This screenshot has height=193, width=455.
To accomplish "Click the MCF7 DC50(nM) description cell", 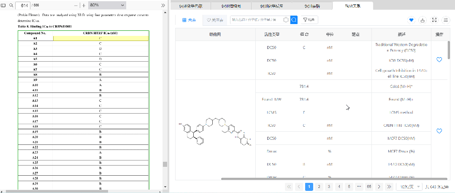I will (x=401, y=139).
